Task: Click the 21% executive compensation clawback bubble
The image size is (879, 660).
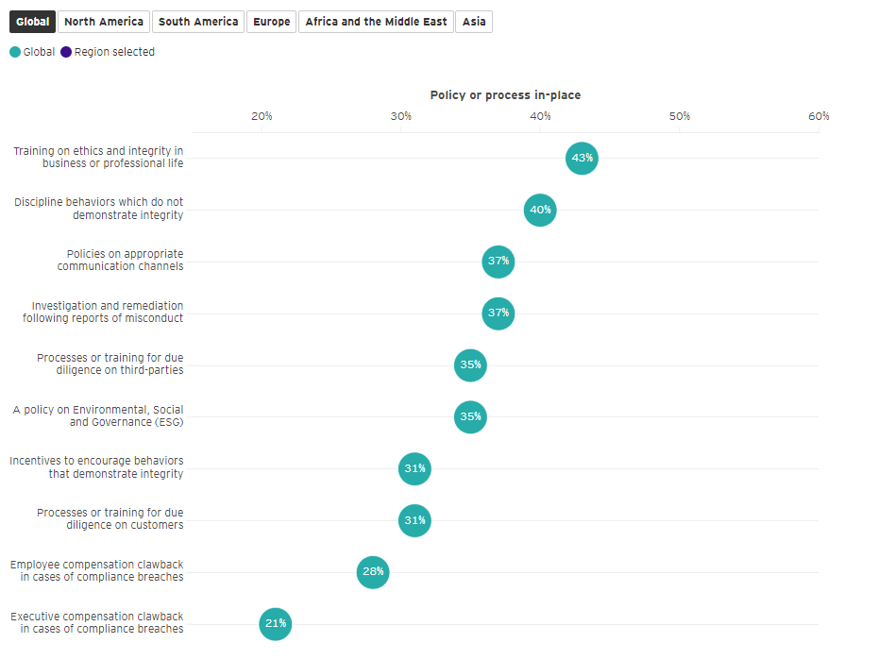Action: point(276,623)
